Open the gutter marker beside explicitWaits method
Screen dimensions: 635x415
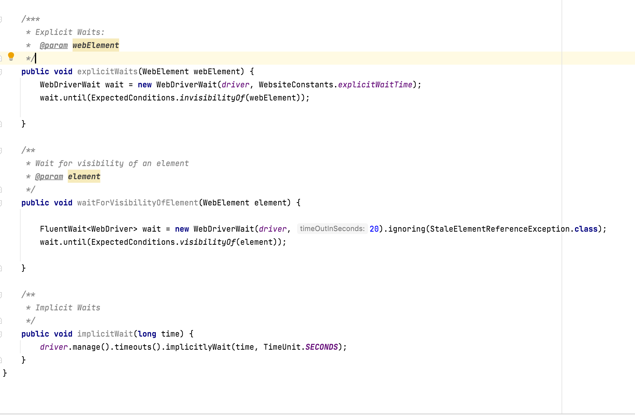coord(1,72)
